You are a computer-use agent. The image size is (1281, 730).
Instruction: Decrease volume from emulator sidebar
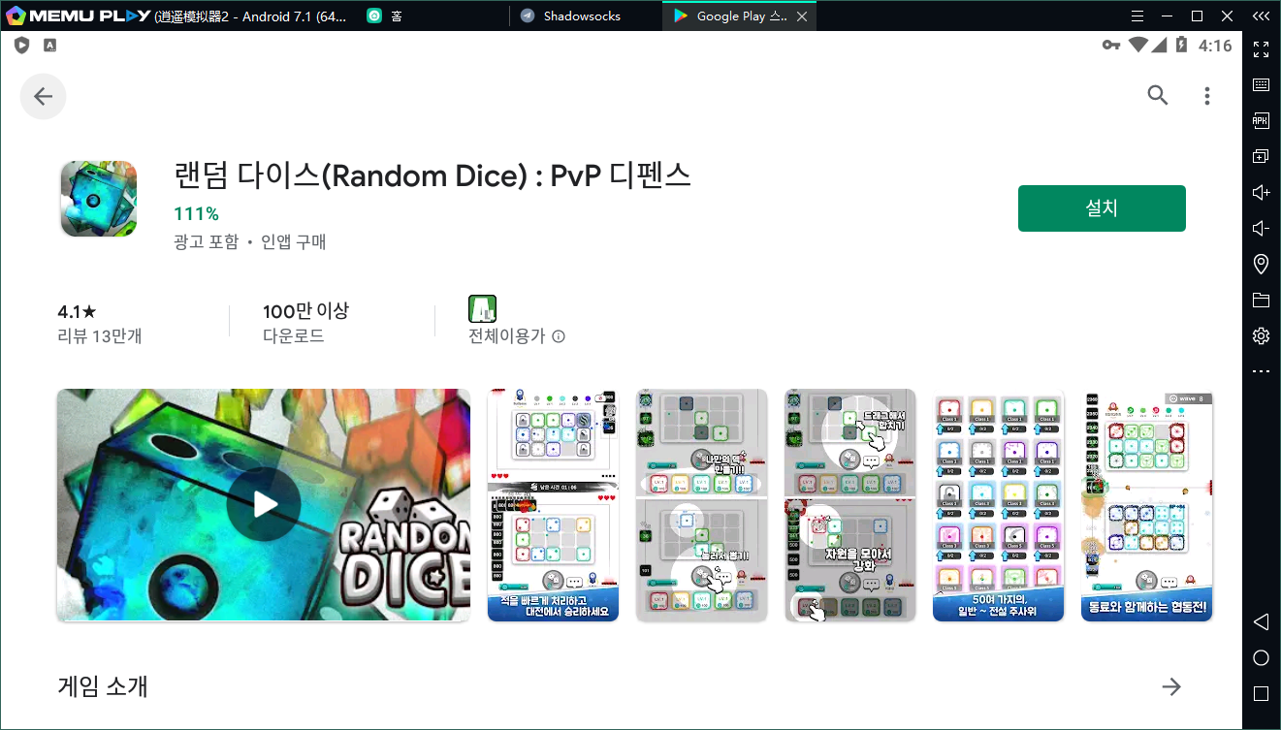(x=1261, y=228)
